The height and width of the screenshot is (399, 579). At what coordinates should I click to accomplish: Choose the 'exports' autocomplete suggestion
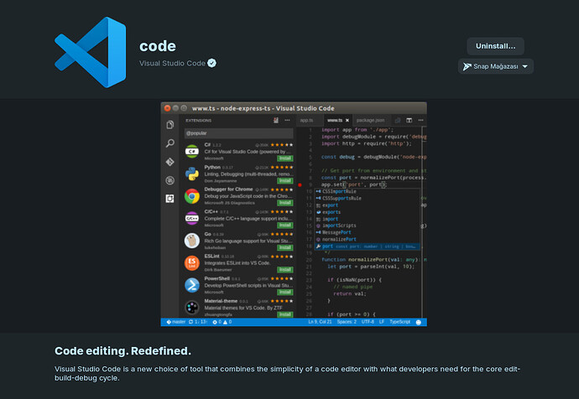pyautogui.click(x=368, y=212)
